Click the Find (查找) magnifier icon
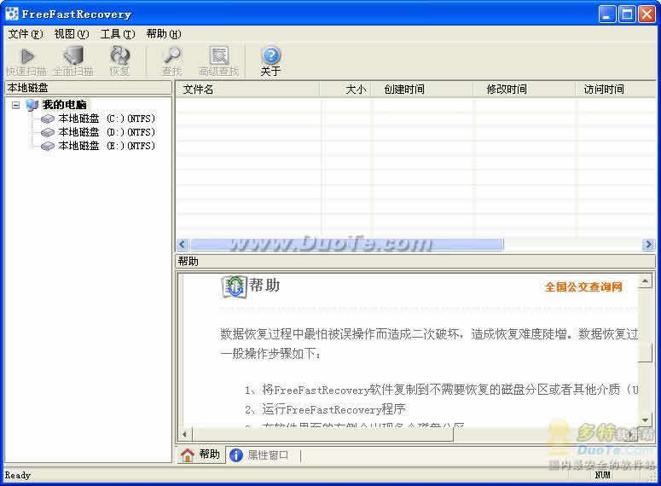 pyautogui.click(x=172, y=55)
